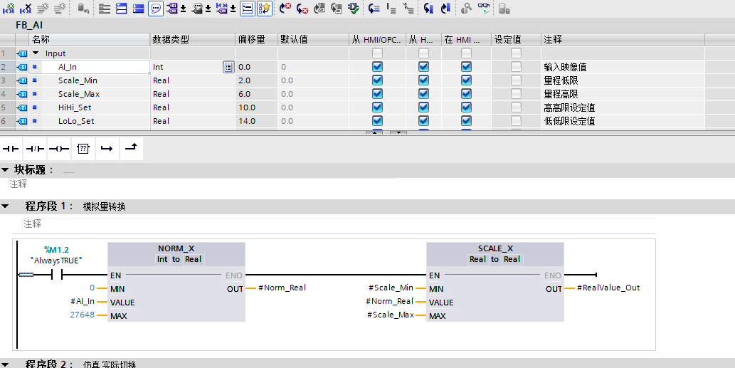Toggle the network comments speech-bubble icon

(155, 9)
